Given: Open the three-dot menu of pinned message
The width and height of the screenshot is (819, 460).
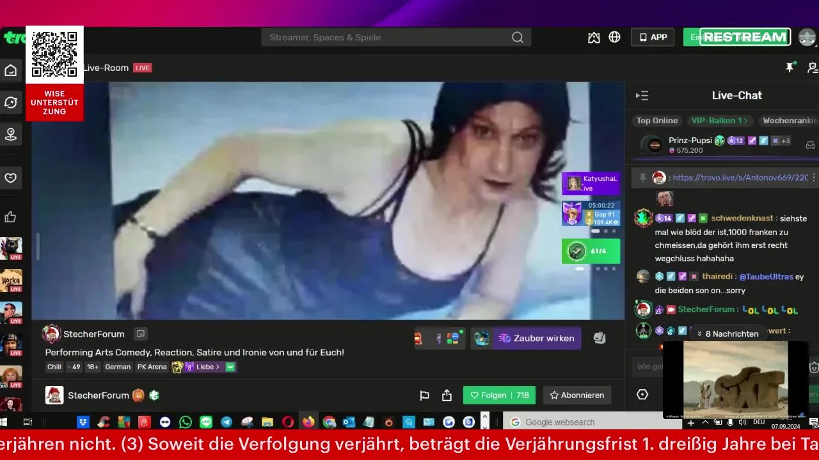Looking at the screenshot, I should 814,178.
